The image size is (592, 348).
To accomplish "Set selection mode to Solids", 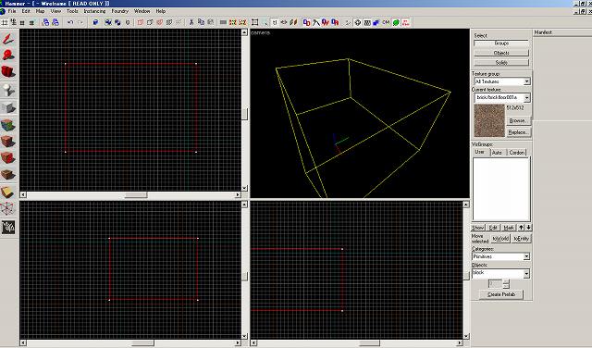I will (501, 62).
